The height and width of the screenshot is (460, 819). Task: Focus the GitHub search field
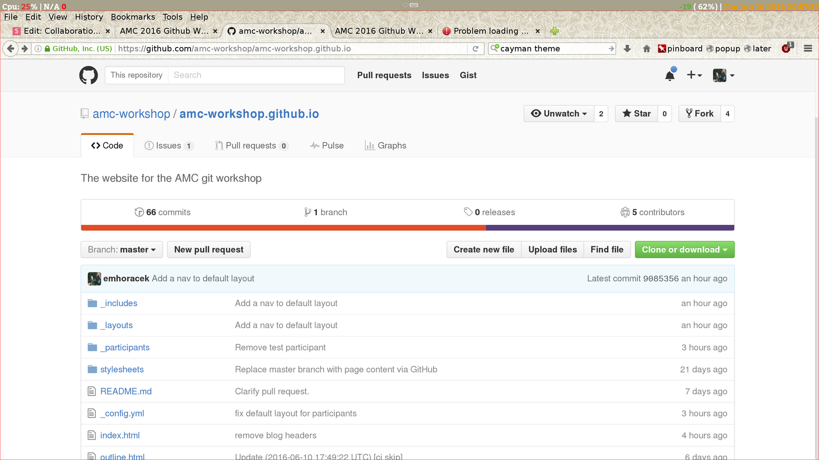click(256, 75)
